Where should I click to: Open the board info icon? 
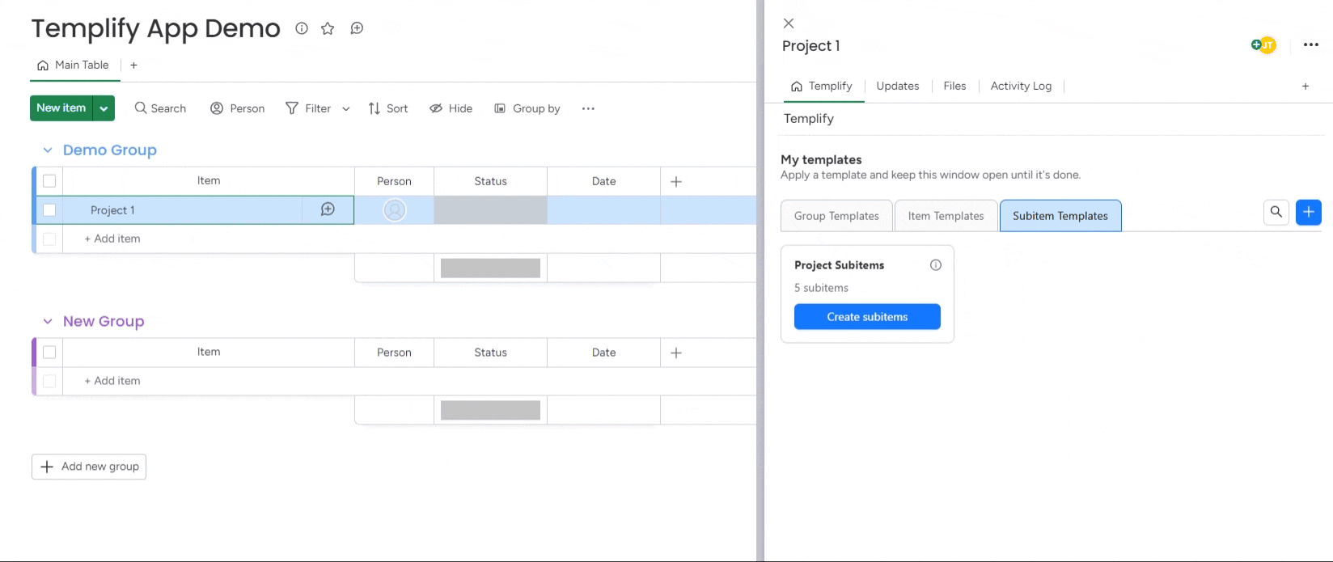coord(302,28)
